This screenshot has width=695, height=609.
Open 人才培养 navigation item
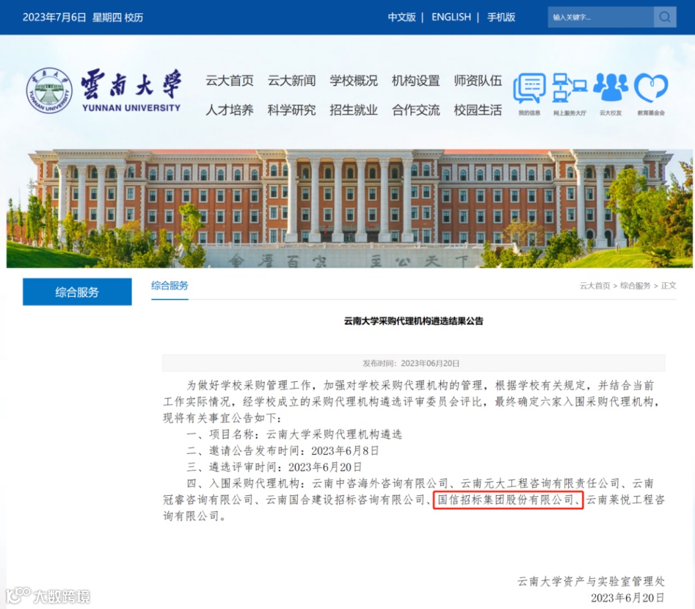coord(230,110)
